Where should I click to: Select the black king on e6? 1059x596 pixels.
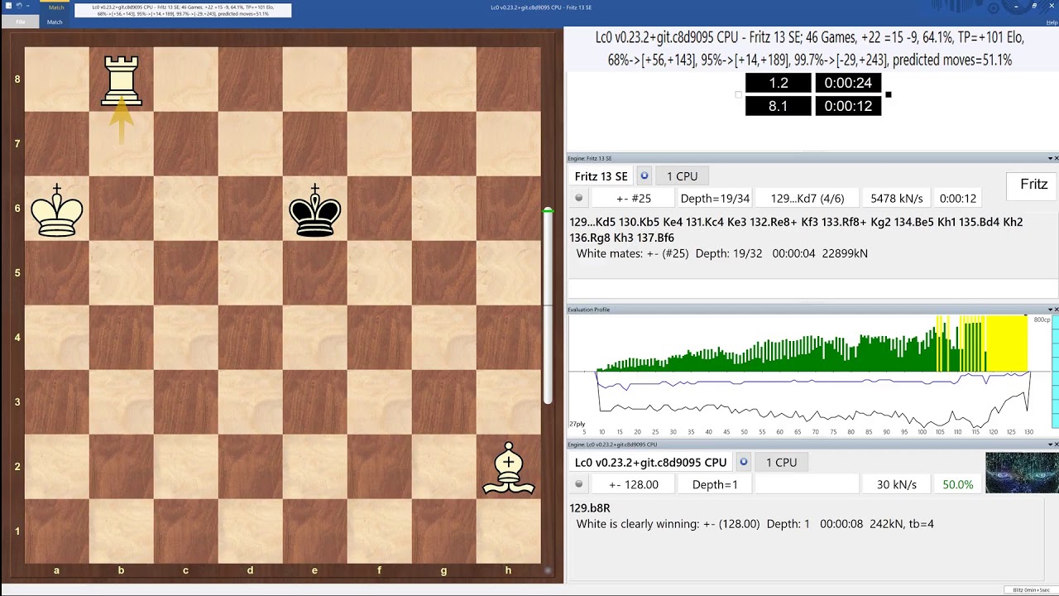[x=315, y=210]
